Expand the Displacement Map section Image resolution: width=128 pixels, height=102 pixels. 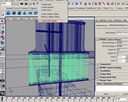pos(97,77)
